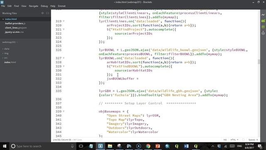This screenshot has height=150, width=266.
Task: Open the Navigate menu
Action: (x=34, y=6)
